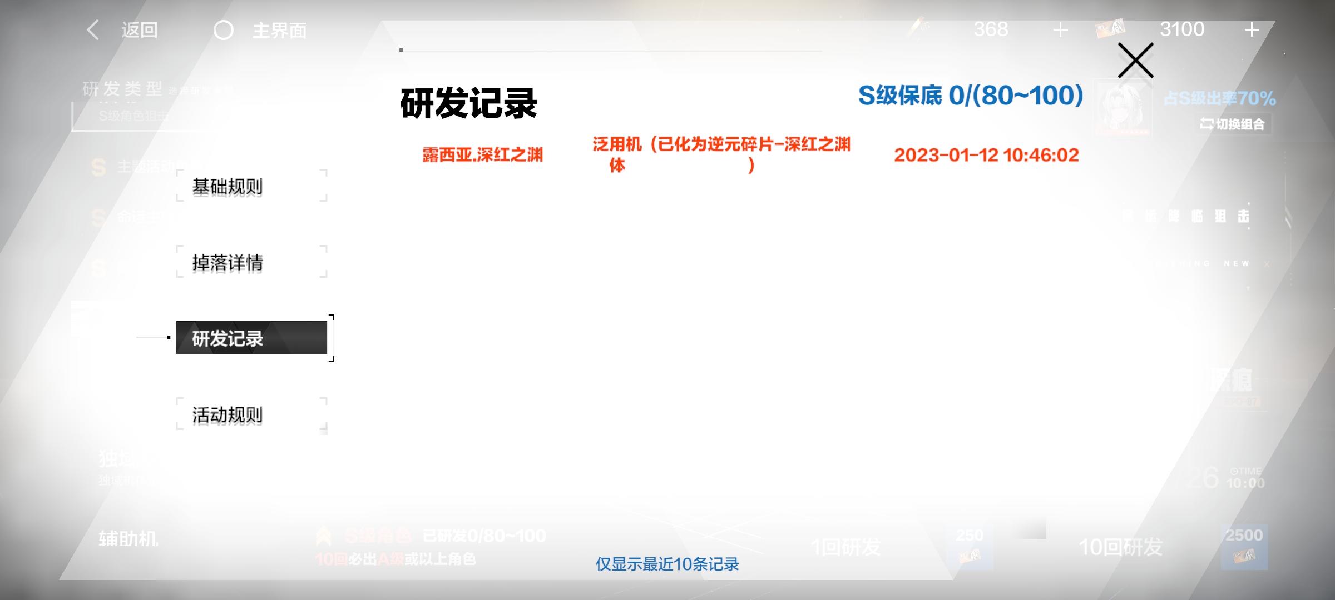This screenshot has width=1335, height=600.
Task: Select the 辅助机 category on the left
Action: tap(128, 538)
